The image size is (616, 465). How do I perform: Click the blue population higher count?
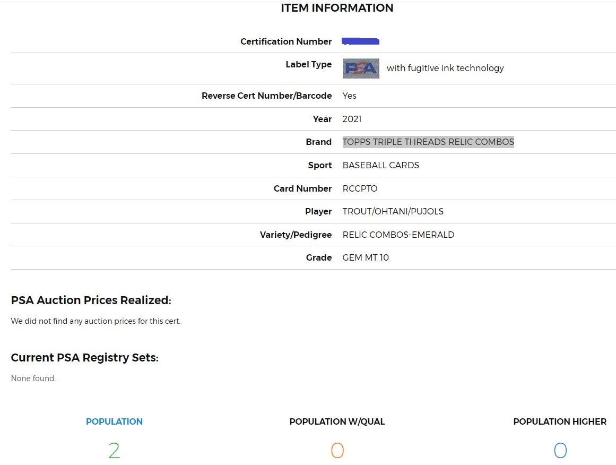(x=560, y=451)
